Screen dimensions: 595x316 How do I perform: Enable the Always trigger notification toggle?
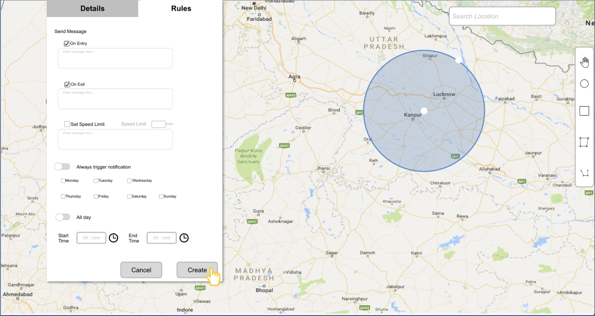pos(62,166)
